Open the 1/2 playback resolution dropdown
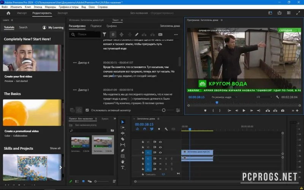 click(264, 97)
